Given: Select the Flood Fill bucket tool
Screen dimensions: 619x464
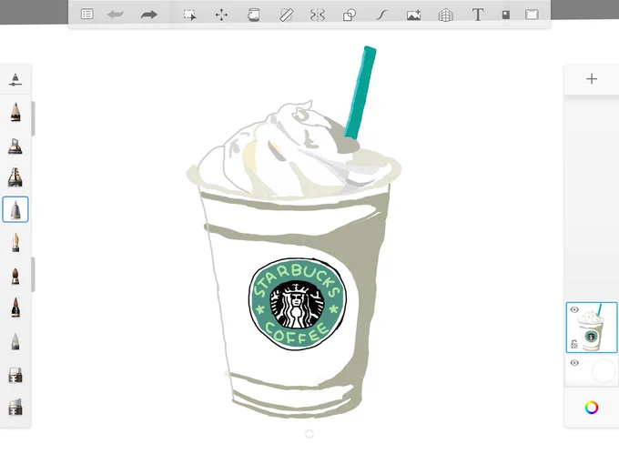Looking at the screenshot, I should tap(253, 15).
